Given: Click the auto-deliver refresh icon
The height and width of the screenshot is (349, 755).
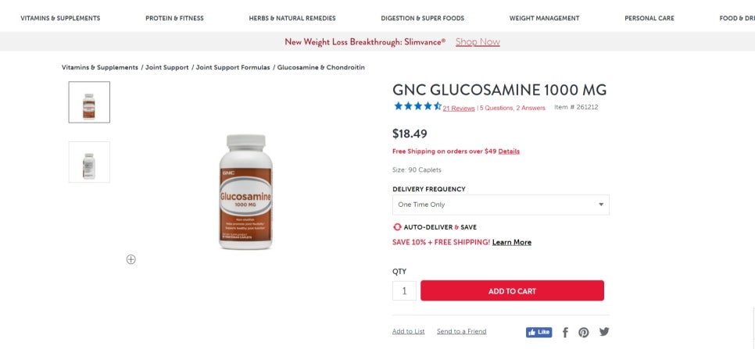Looking at the screenshot, I should point(397,227).
